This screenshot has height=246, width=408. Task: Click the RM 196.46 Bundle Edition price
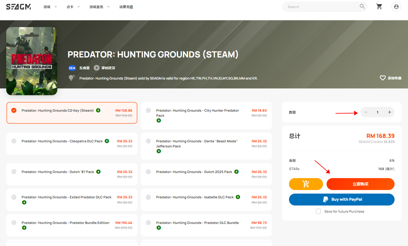(x=124, y=223)
